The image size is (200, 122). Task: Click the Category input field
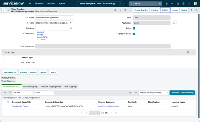point(52,28)
